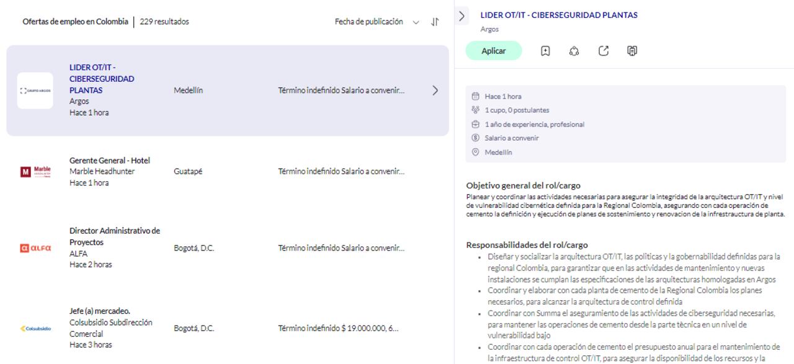Click the Guatapé location text
The image size is (794, 364).
click(x=188, y=171)
